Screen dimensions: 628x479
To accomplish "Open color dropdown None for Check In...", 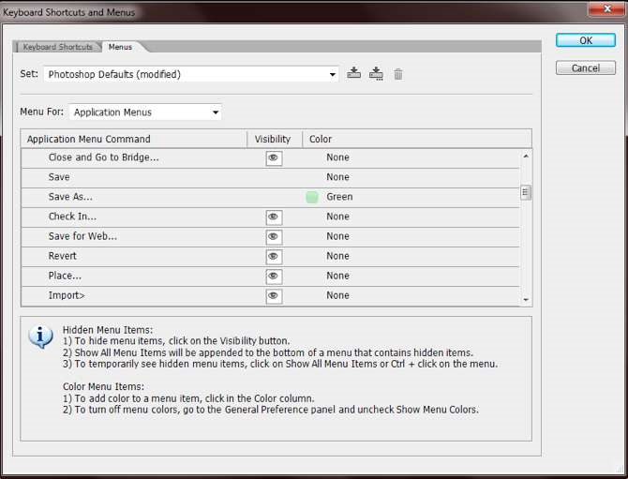I will (337, 217).
